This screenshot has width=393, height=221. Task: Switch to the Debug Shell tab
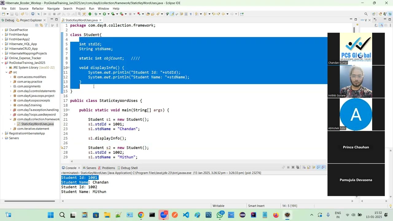[127, 168]
